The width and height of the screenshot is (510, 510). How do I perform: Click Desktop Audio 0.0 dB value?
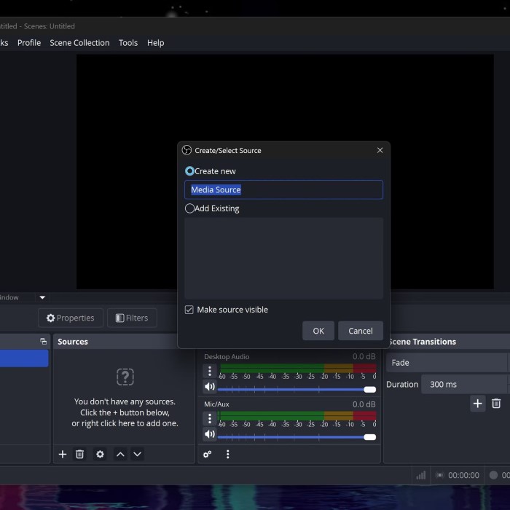(x=364, y=356)
